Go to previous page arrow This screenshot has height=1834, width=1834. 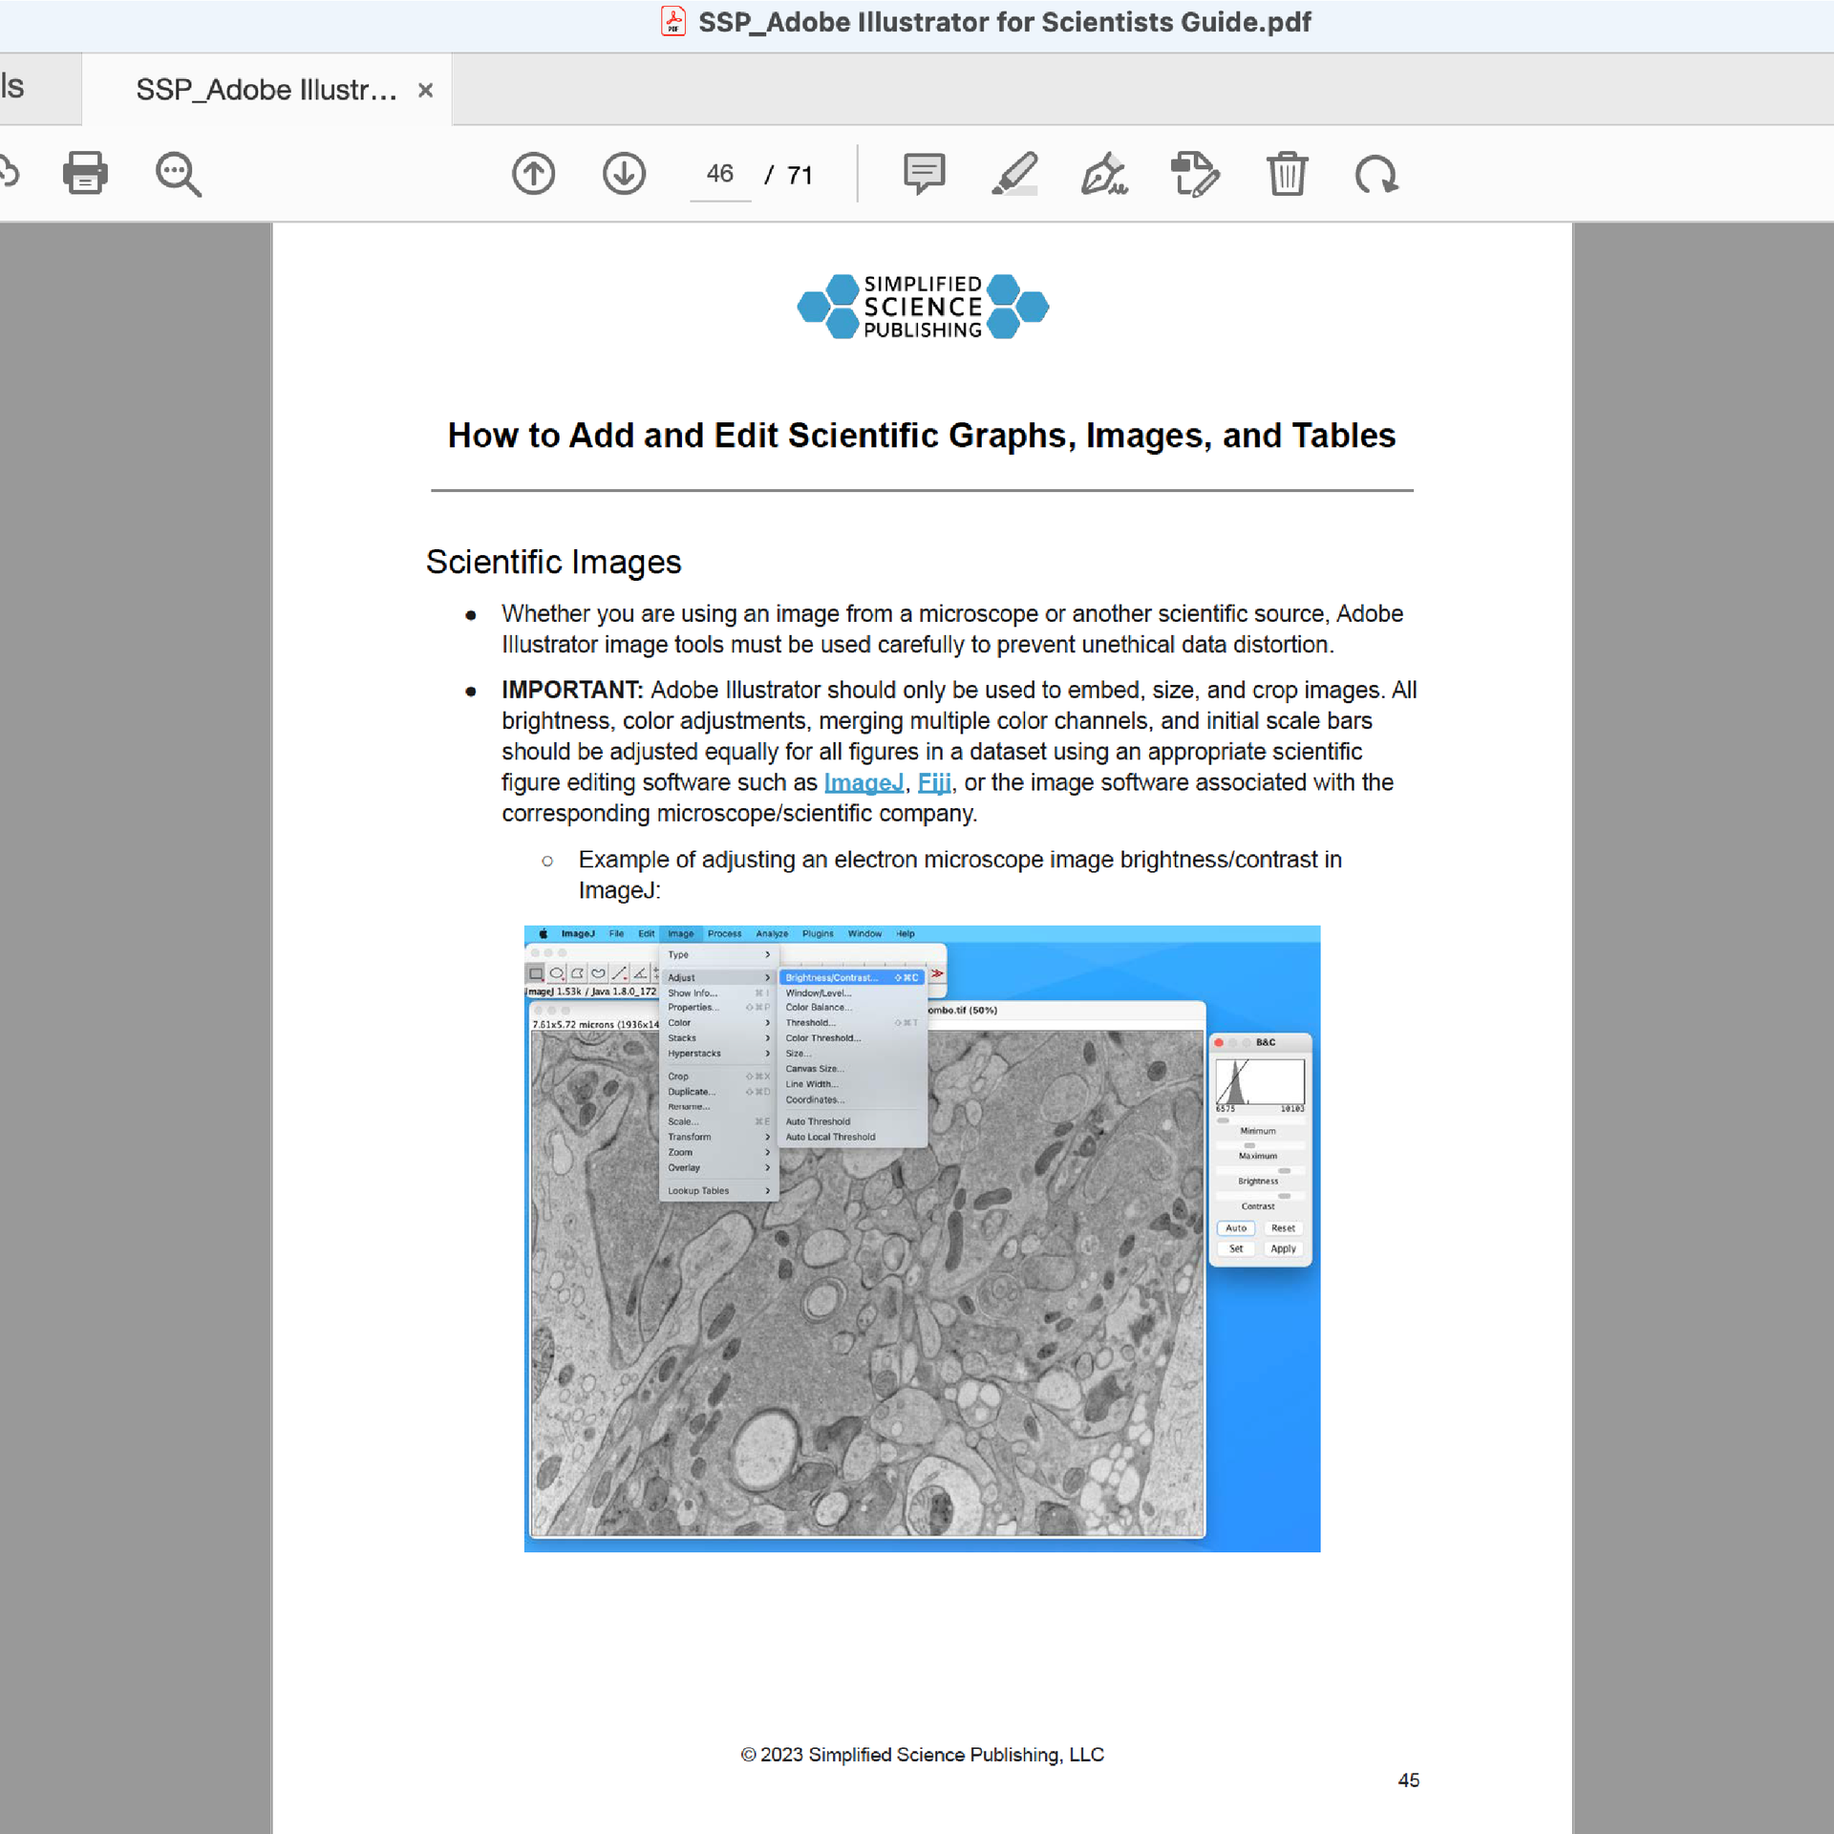point(533,174)
